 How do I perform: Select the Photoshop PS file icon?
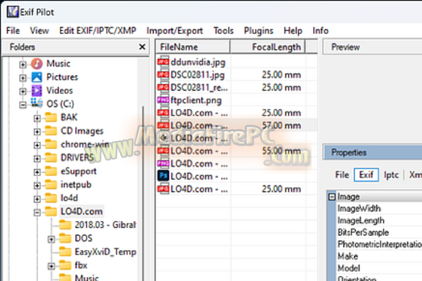click(x=163, y=176)
